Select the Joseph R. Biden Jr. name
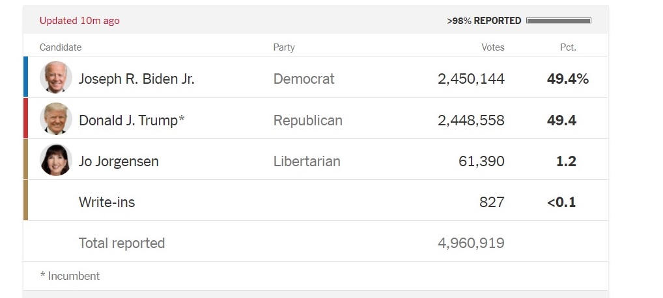The image size is (663, 298). pos(136,79)
